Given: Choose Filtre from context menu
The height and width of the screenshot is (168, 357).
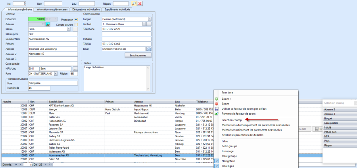Looking at the screenshot, I should [225, 141].
